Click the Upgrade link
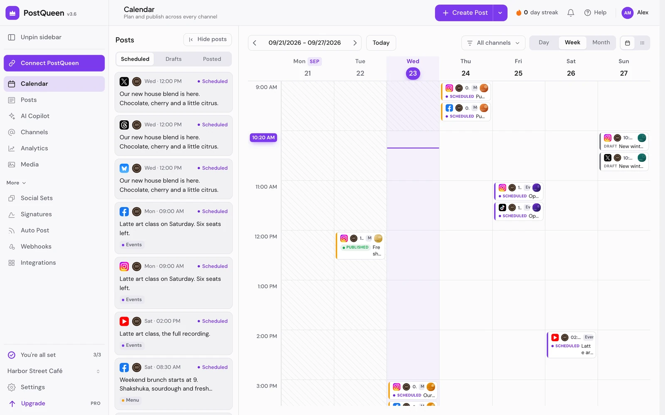665x415 pixels. [54, 403]
